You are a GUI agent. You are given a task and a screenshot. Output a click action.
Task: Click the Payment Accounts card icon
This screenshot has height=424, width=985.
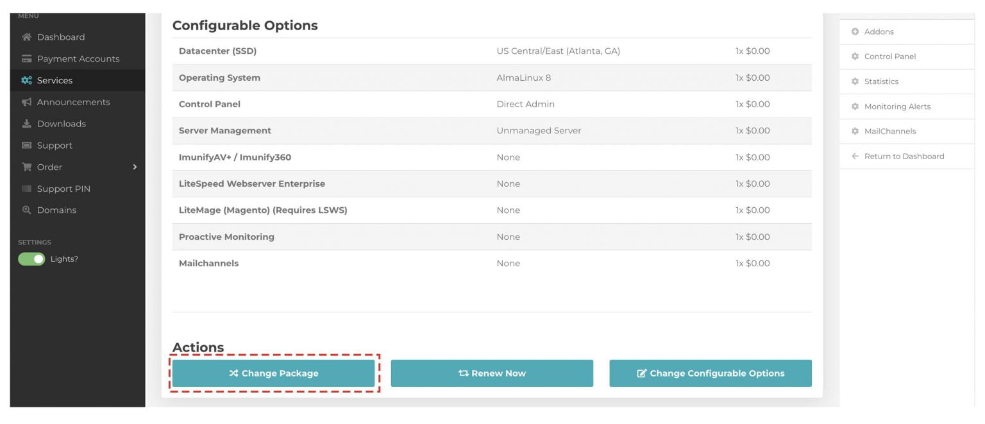coord(26,59)
